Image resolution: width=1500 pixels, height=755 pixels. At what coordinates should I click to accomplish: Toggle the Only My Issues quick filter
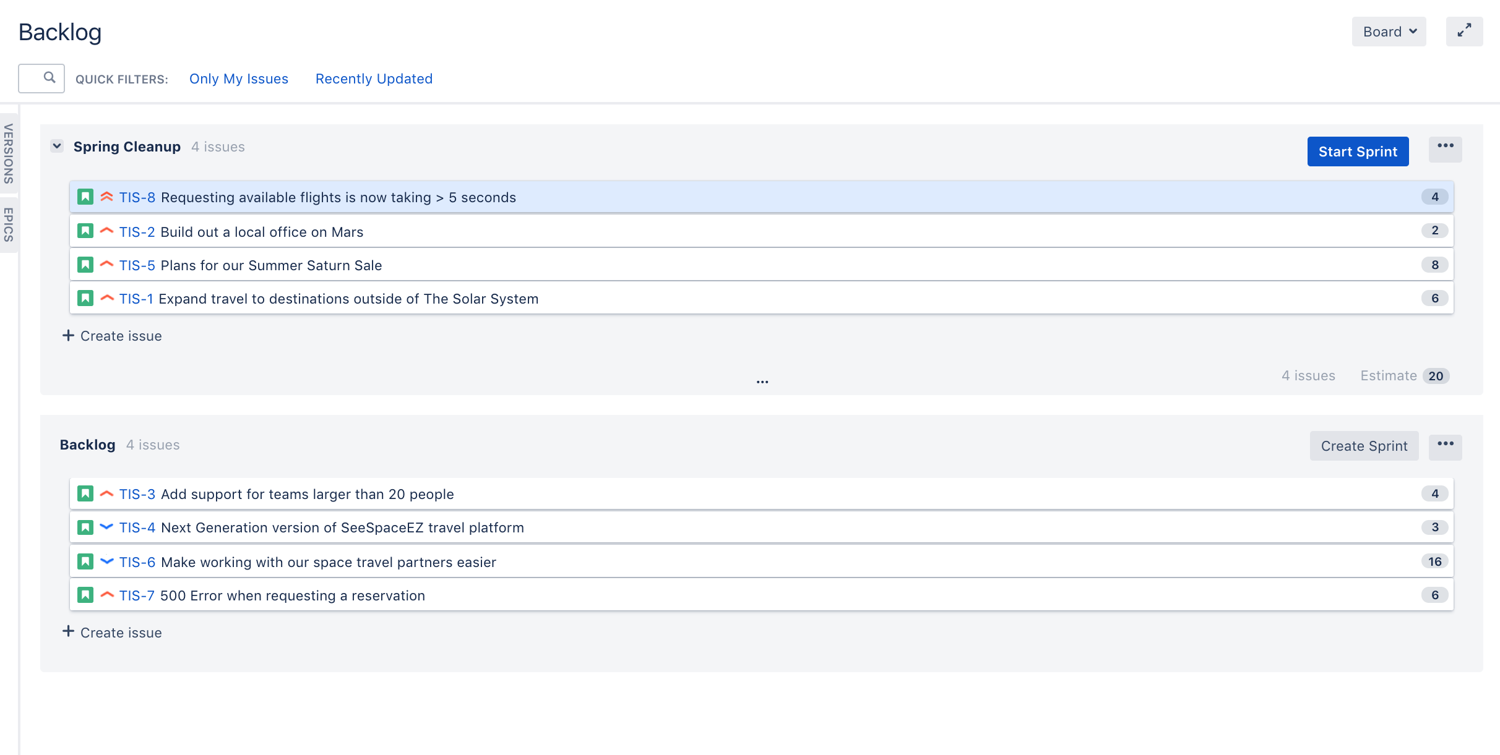[239, 79]
